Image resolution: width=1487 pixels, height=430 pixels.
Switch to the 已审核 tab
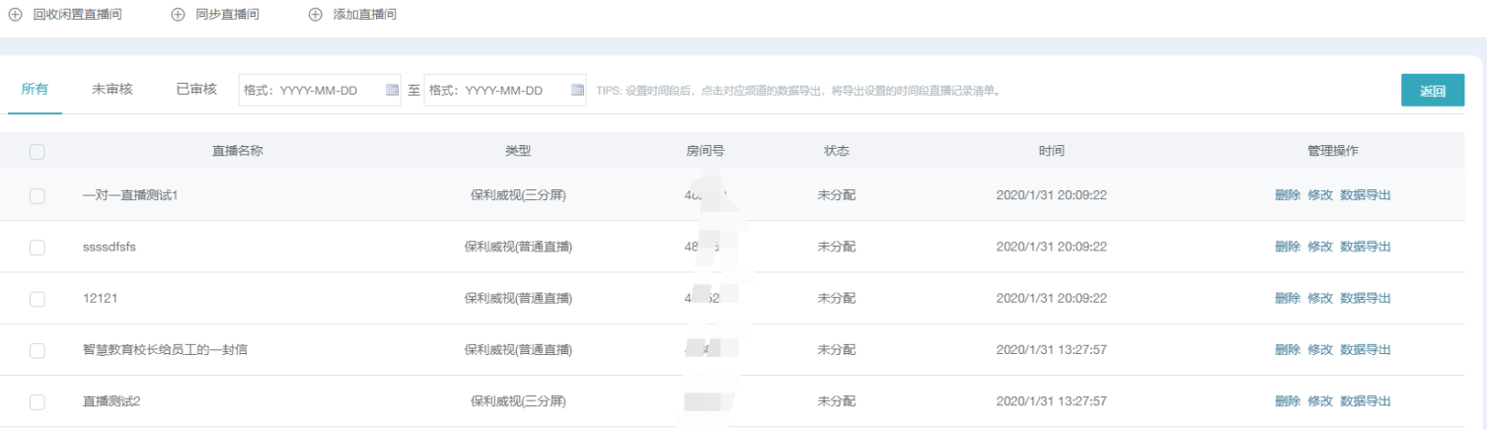pos(195,89)
